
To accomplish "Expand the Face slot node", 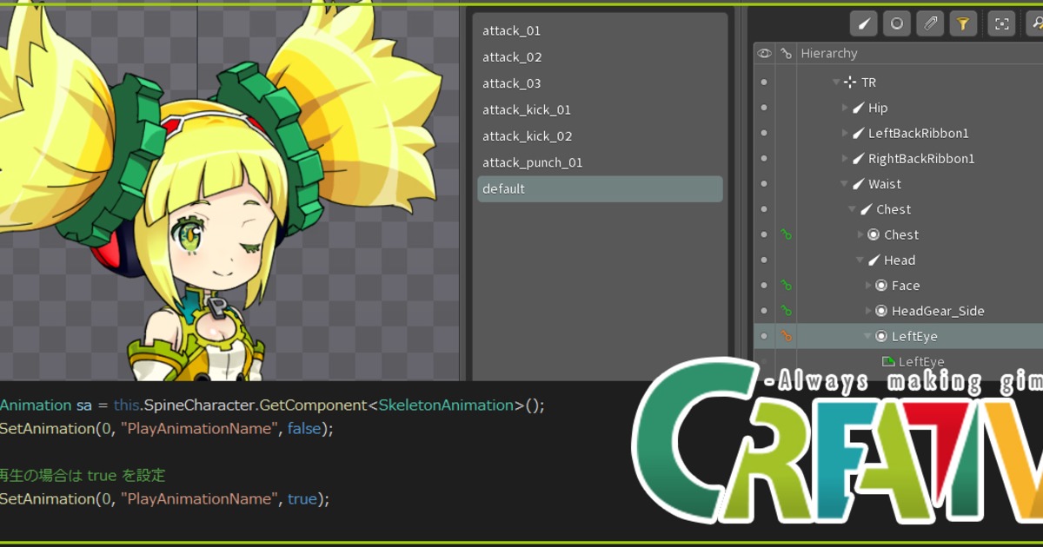I will pyautogui.click(x=869, y=286).
